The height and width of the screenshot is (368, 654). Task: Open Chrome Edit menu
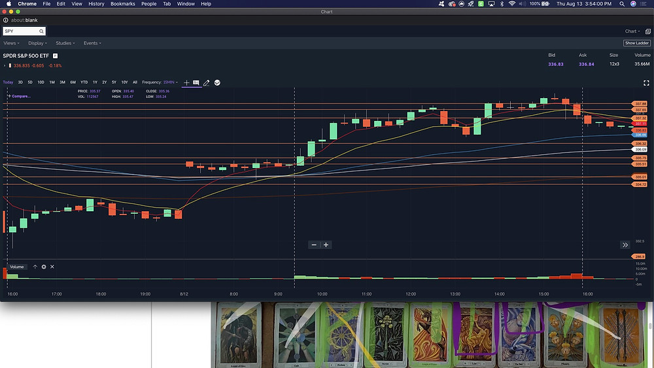[x=61, y=4]
